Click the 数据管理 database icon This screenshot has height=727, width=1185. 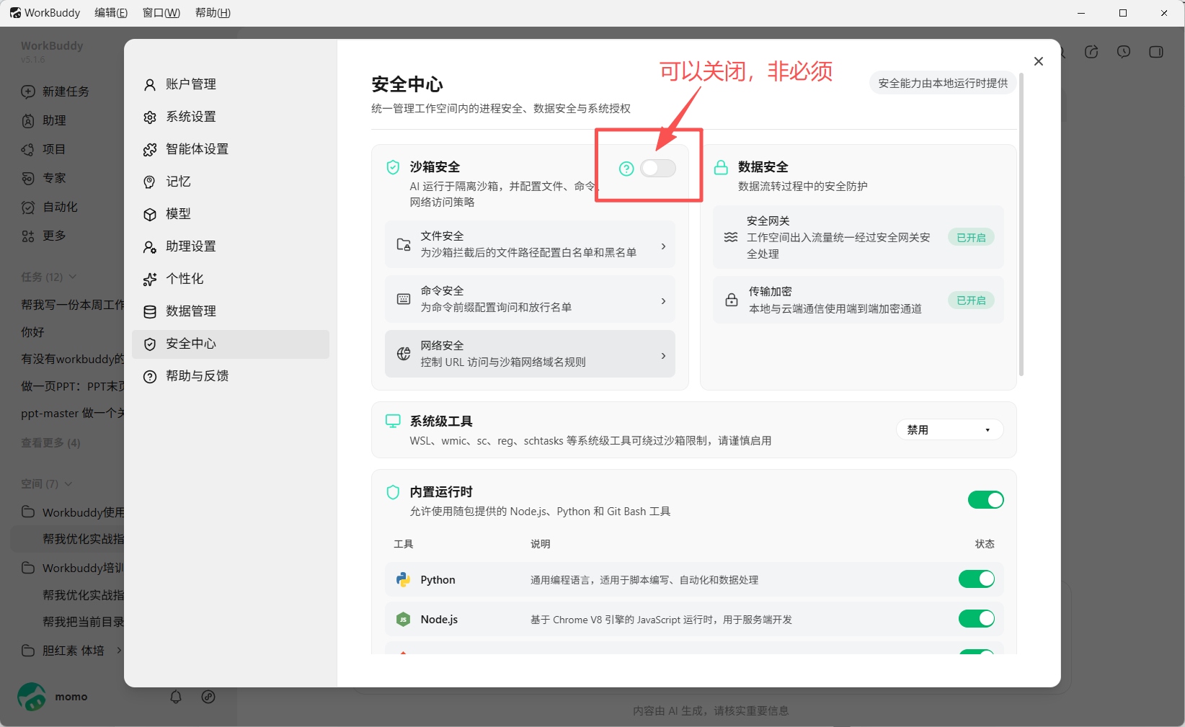pyautogui.click(x=150, y=312)
